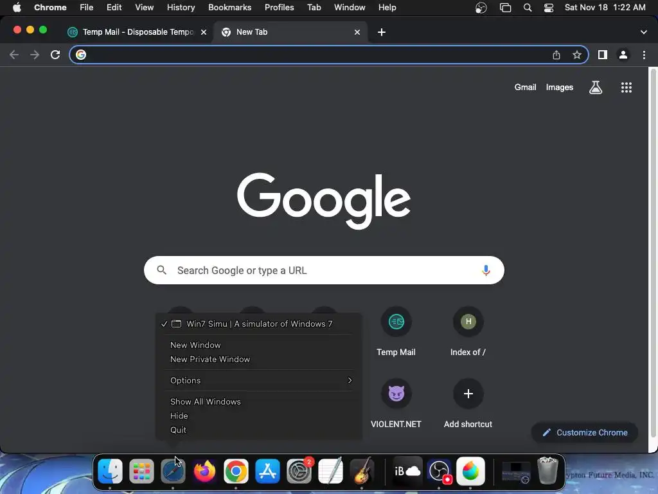Close the Temp Mail tab
The width and height of the screenshot is (658, 494).
coord(204,32)
